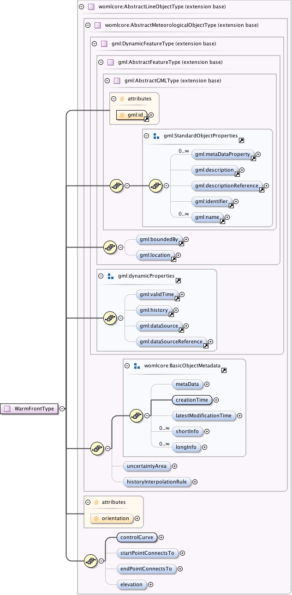Image resolution: width=292 pixels, height=595 pixels.
Task: Collapse the attributes box containing gml:id
Action: tap(114, 99)
